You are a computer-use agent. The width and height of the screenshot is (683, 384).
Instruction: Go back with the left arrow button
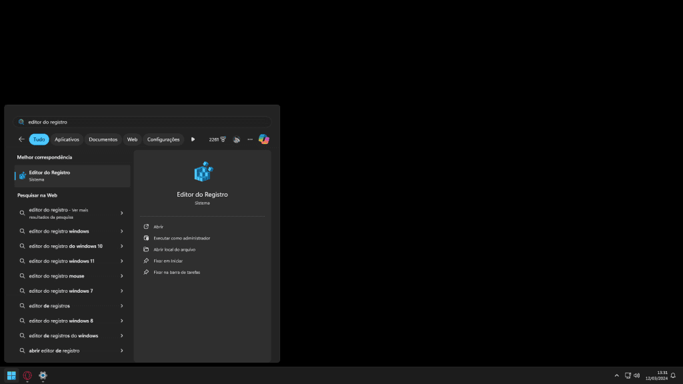[21, 139]
